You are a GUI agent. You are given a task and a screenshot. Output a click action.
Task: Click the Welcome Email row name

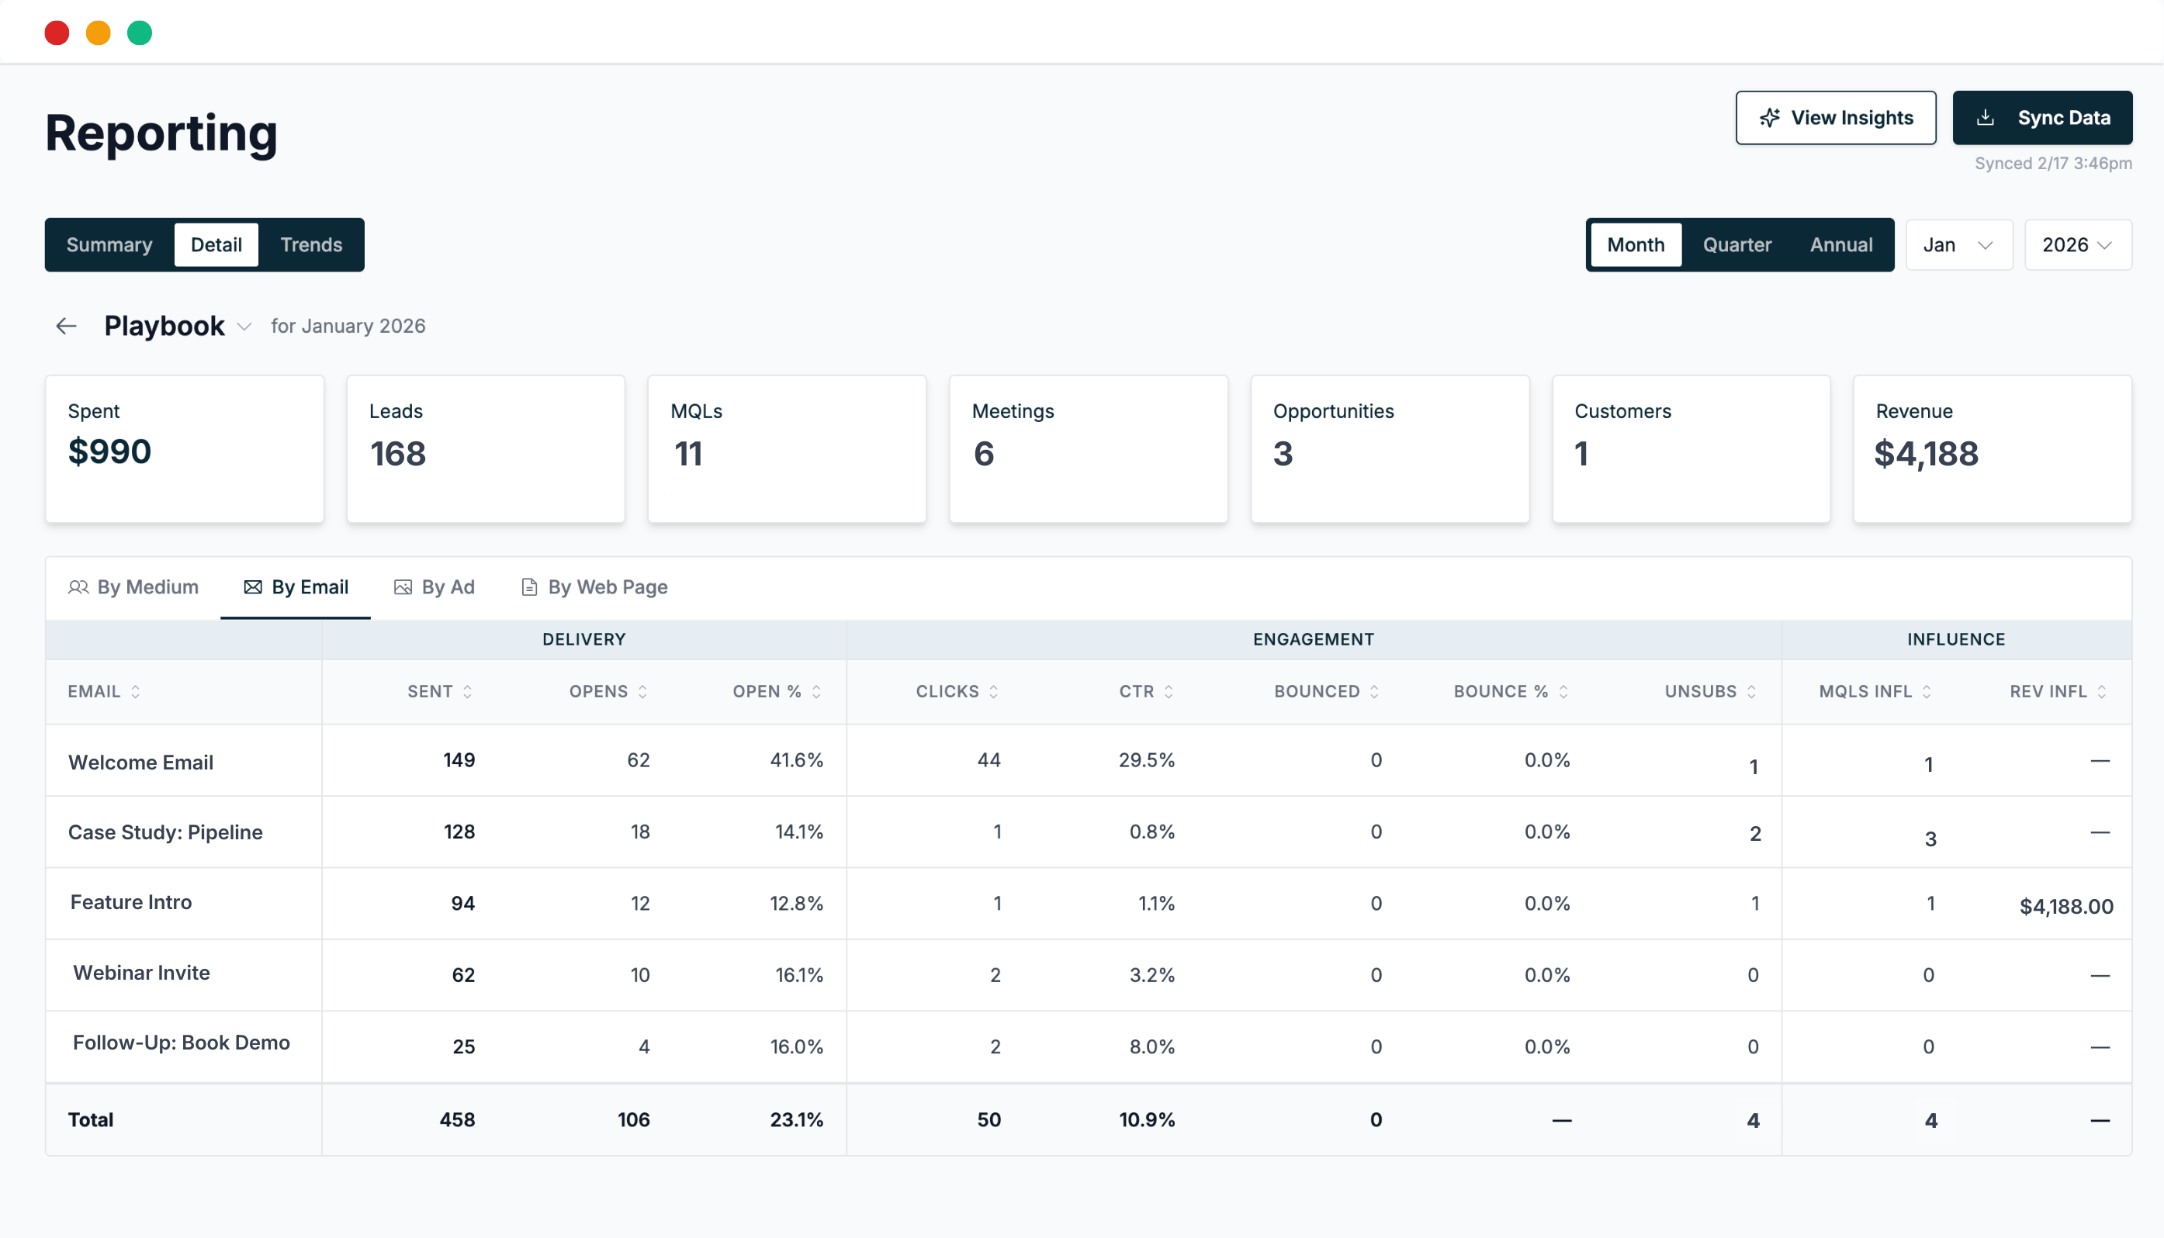pyautogui.click(x=140, y=763)
